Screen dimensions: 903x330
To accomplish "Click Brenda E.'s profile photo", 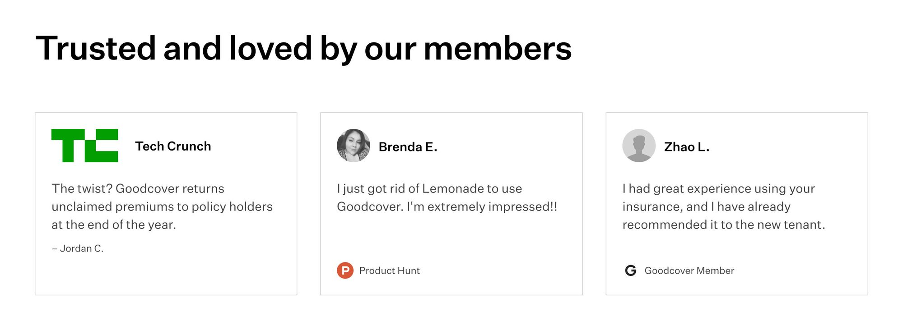I will tap(354, 146).
